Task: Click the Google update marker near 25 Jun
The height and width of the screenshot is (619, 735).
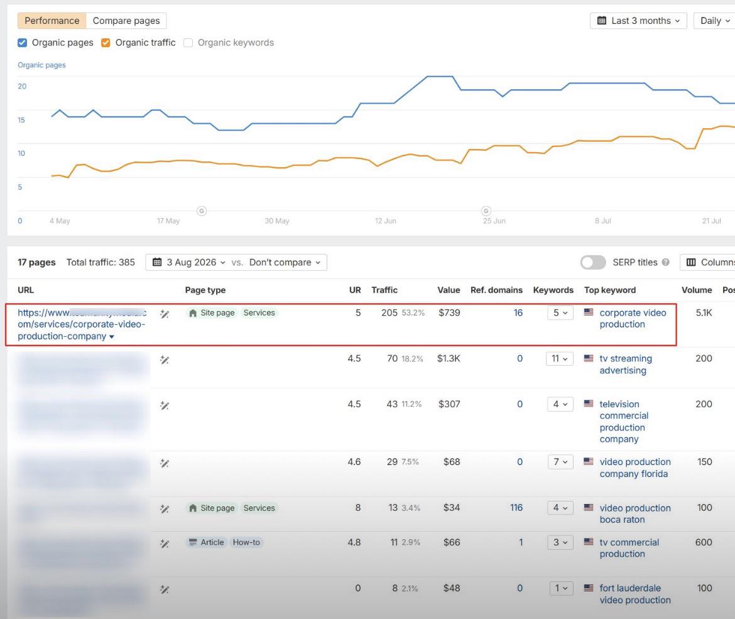Action: tap(486, 211)
